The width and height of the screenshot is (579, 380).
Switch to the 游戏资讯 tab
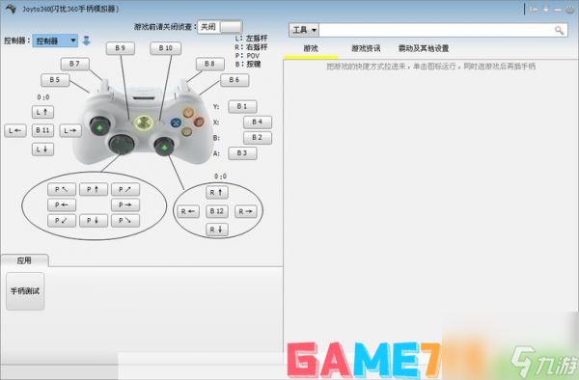coord(366,48)
